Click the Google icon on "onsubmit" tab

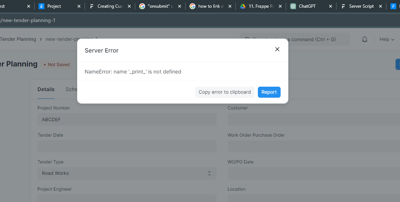142,6
